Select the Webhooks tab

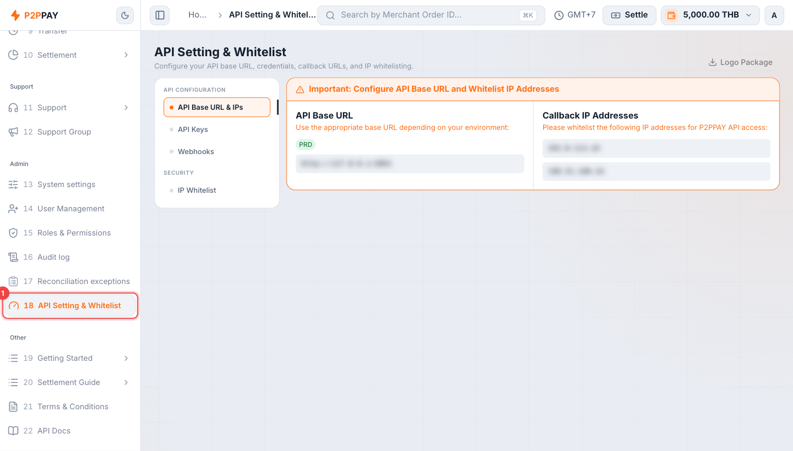(x=217, y=152)
